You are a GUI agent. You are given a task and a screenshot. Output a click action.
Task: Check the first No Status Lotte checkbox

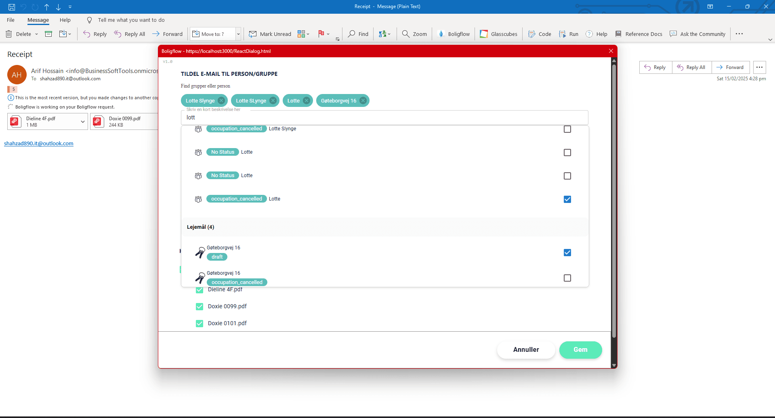[567, 153]
